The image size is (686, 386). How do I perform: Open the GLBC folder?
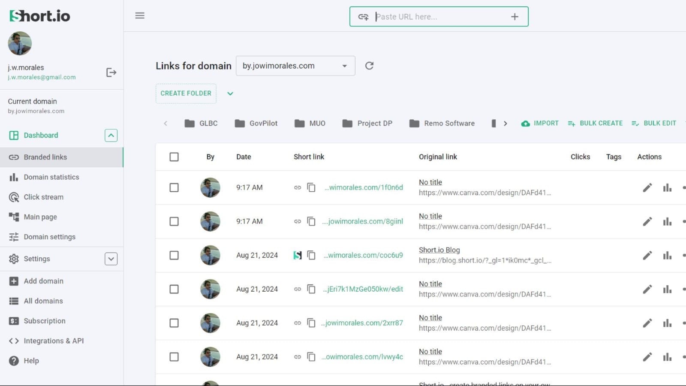click(x=201, y=124)
